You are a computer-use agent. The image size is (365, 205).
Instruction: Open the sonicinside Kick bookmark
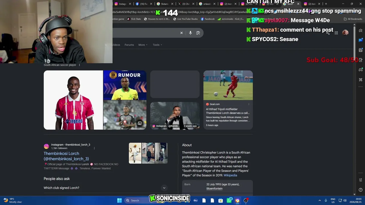[x=231, y=19]
